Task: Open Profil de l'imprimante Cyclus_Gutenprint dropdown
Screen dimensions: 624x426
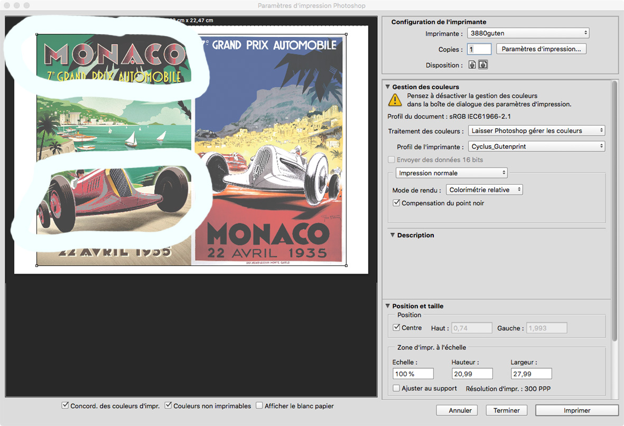Action: coord(536,146)
